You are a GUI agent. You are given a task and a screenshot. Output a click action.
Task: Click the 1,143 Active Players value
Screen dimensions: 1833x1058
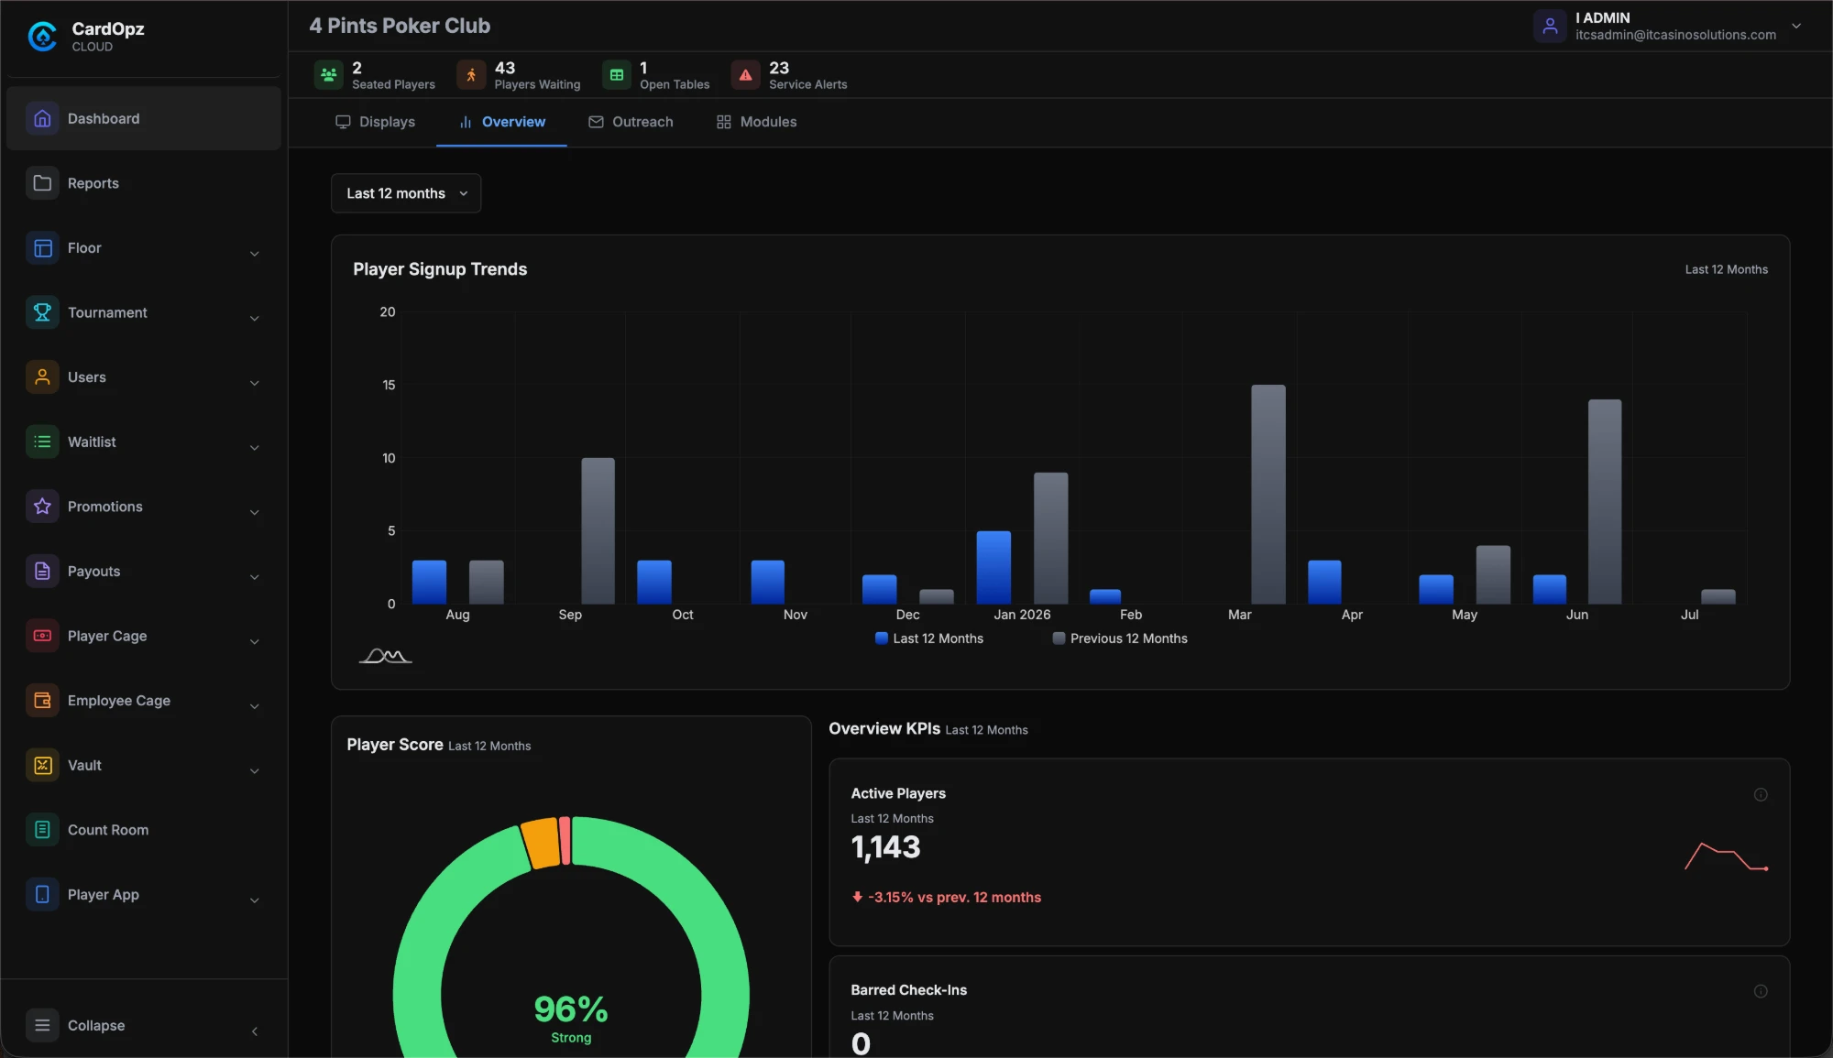885,847
